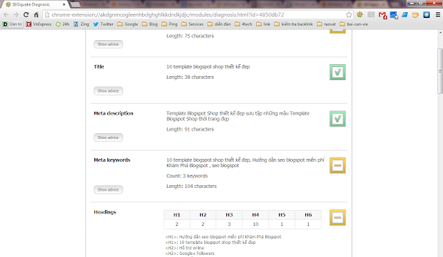
Task: Open the Twitter bookmark
Action: pyautogui.click(x=103, y=24)
